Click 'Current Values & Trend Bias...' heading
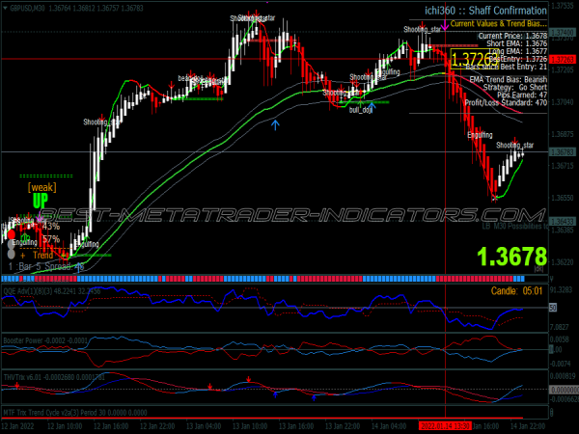 (x=499, y=24)
